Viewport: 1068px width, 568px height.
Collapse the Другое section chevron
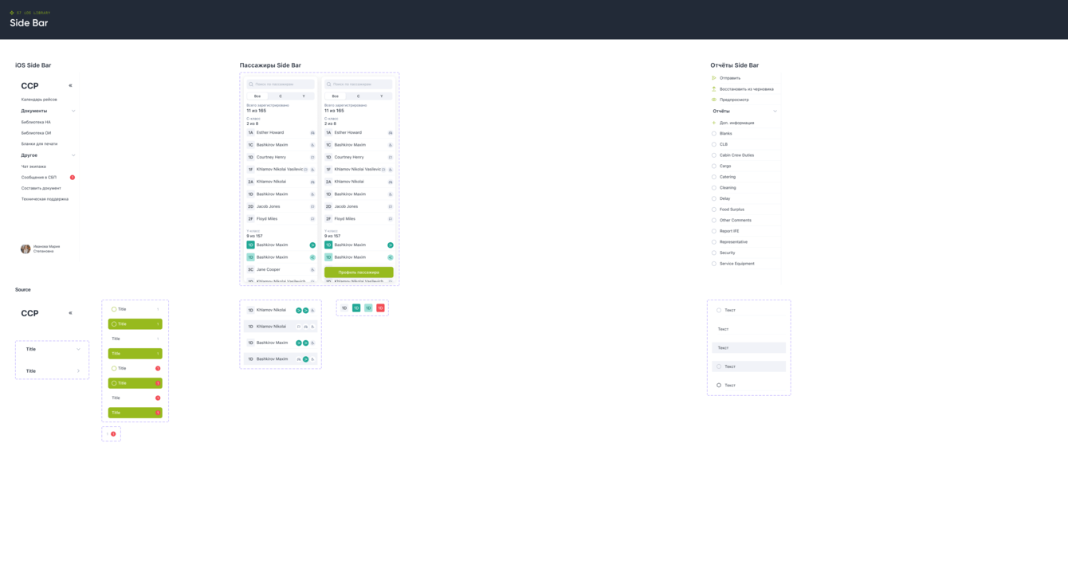click(73, 155)
